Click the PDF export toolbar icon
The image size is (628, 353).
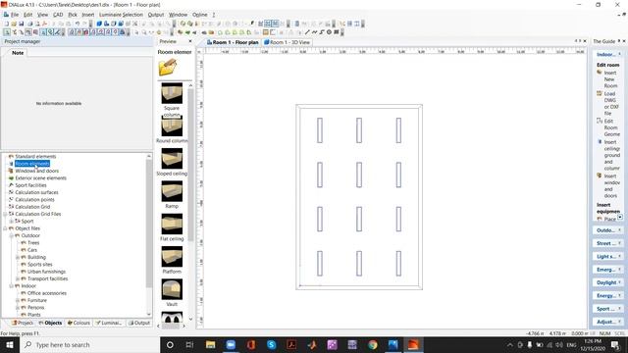44,24
